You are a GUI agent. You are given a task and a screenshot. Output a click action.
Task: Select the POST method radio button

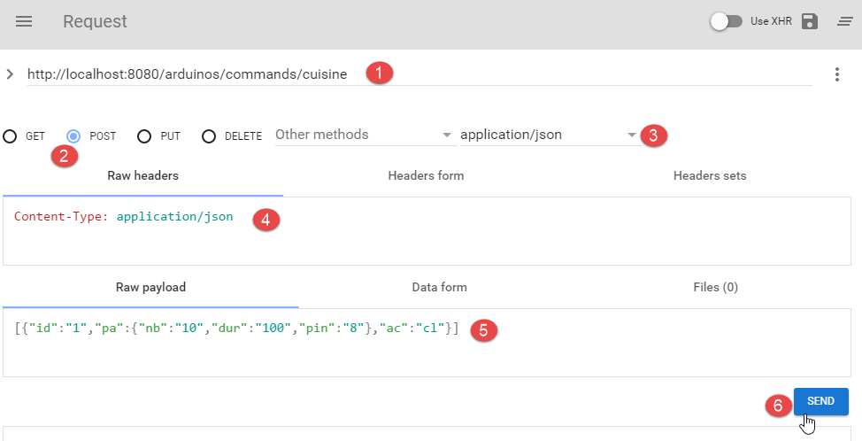(74, 136)
